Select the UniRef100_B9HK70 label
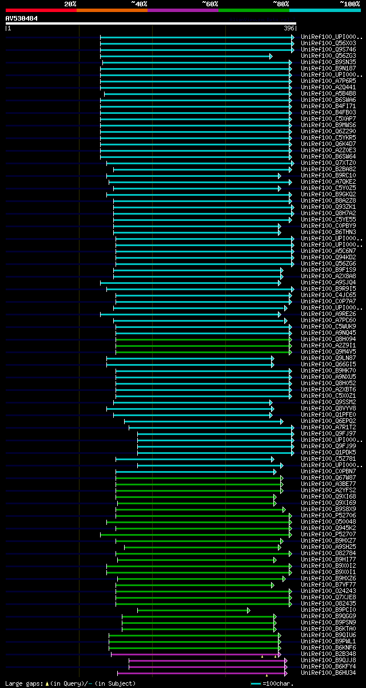The image size is (366, 688). 328,370
